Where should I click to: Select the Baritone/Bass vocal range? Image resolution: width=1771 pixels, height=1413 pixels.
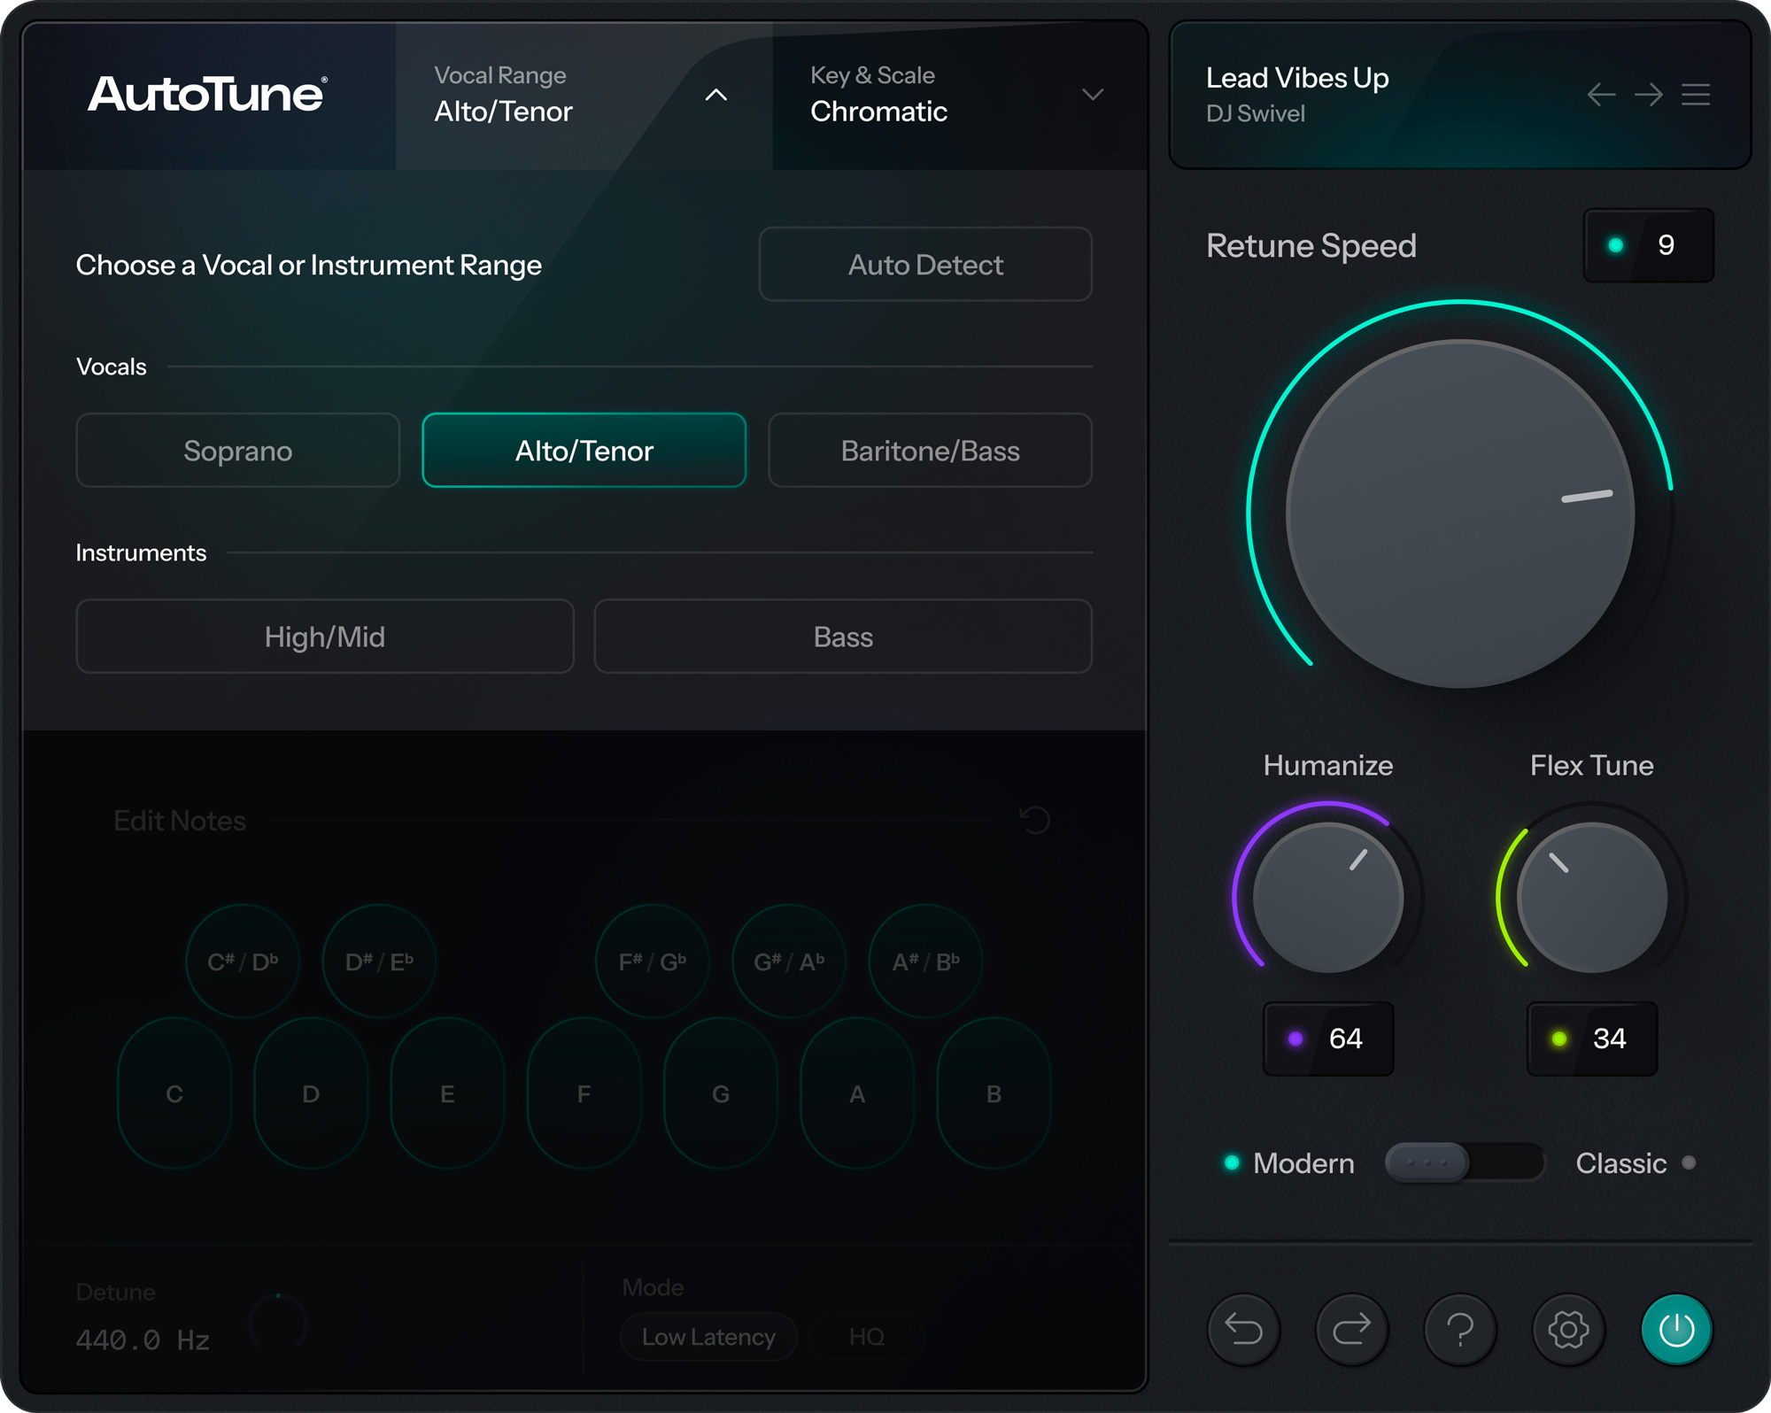[x=930, y=451]
